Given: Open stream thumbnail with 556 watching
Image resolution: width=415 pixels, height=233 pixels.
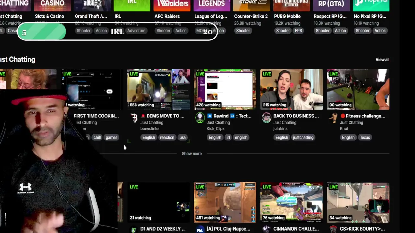Looking at the screenshot, I should click(159, 89).
